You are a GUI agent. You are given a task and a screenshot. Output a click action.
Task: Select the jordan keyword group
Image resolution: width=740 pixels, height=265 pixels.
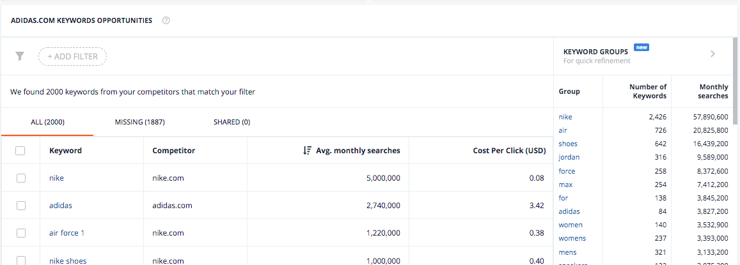(569, 157)
